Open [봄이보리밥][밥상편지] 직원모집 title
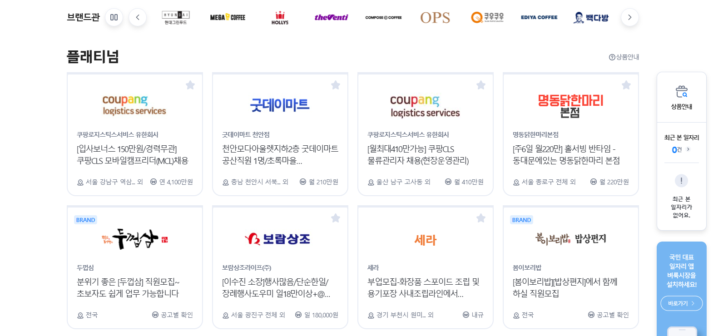The height and width of the screenshot is (336, 723). [x=565, y=288]
